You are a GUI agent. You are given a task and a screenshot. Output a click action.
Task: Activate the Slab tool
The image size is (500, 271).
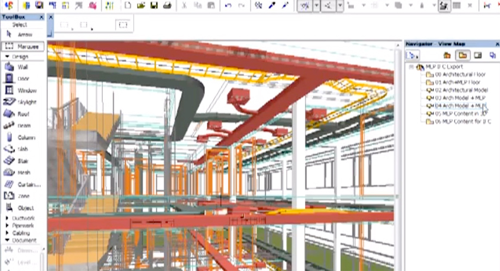click(x=22, y=149)
